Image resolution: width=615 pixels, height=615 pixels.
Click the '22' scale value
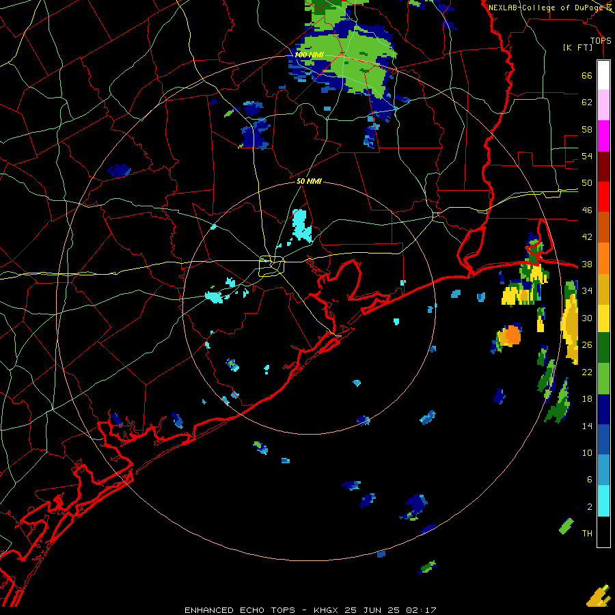[587, 372]
